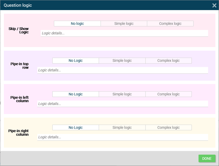Select No Logic for Pipe-in right column
The image size is (219, 166).
pyautogui.click(x=75, y=128)
